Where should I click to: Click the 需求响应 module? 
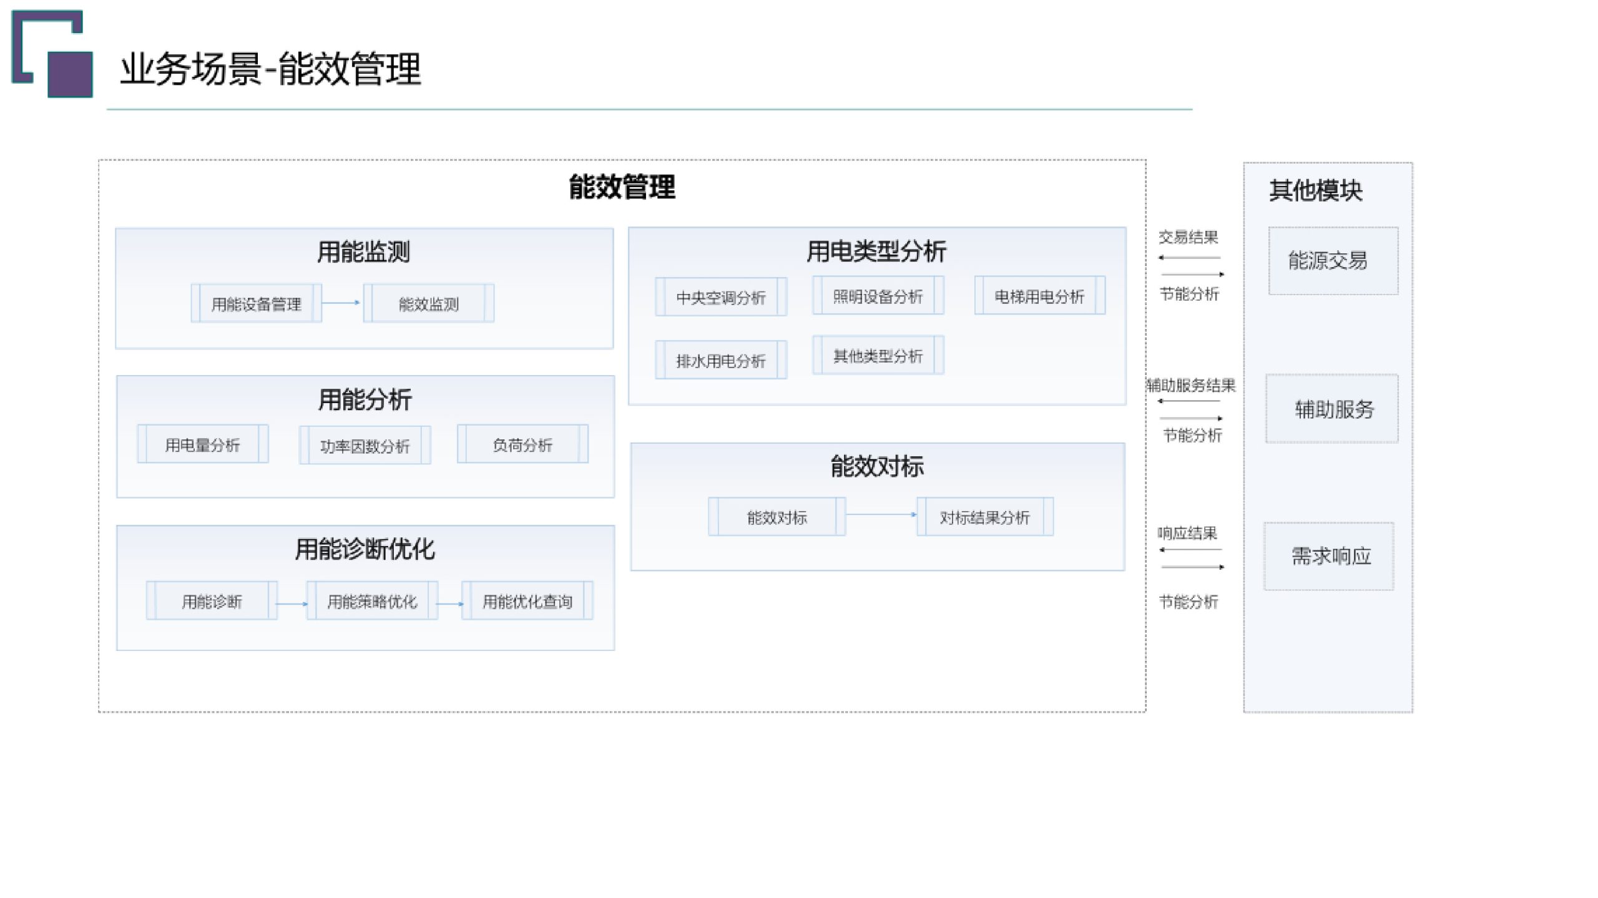[x=1330, y=555]
